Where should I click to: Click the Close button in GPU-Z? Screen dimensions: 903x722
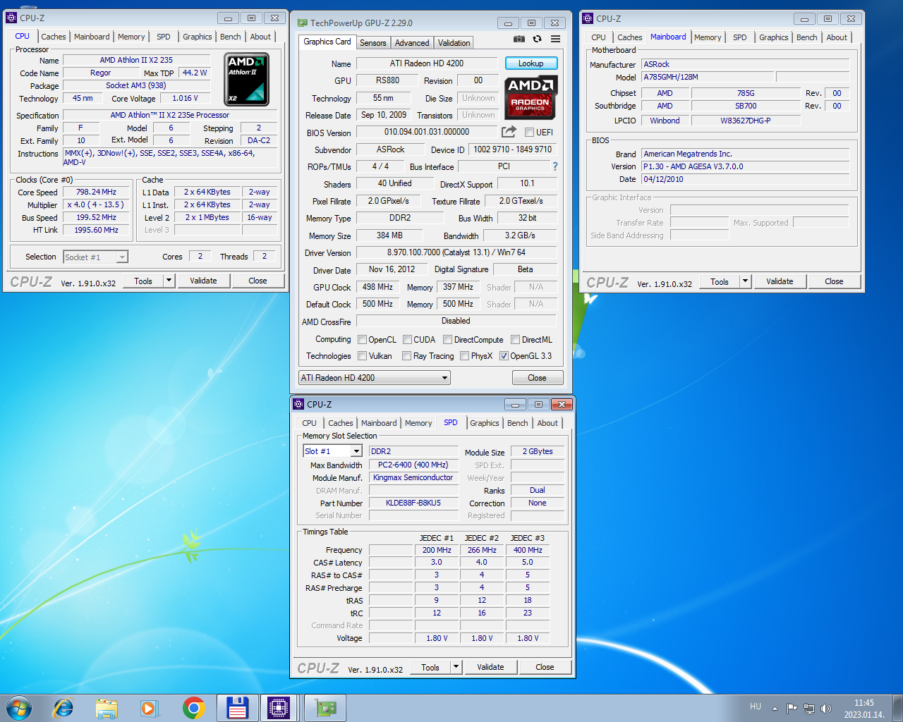point(538,378)
